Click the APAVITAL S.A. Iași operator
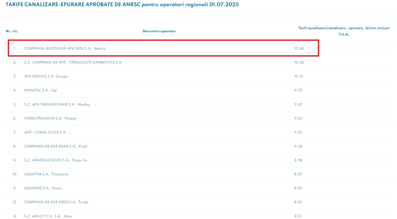 40,90
